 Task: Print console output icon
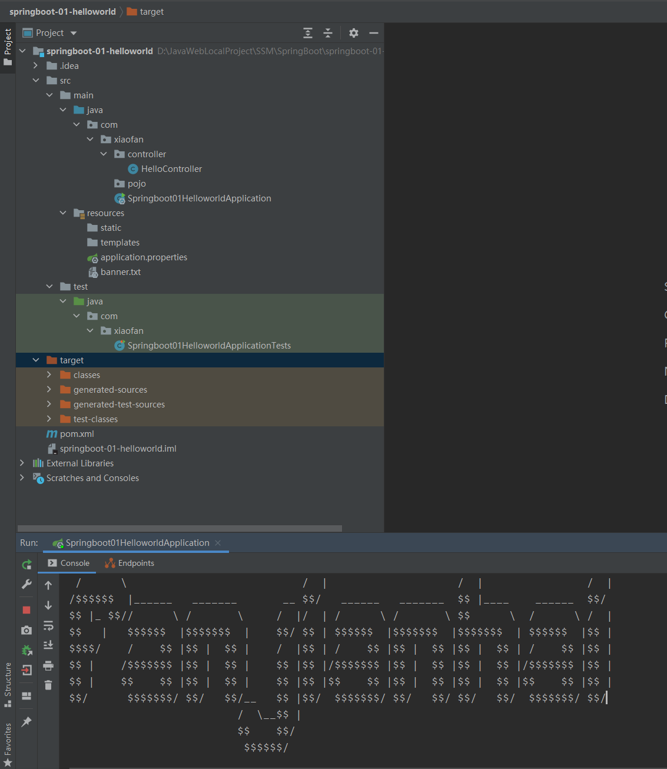(x=48, y=665)
